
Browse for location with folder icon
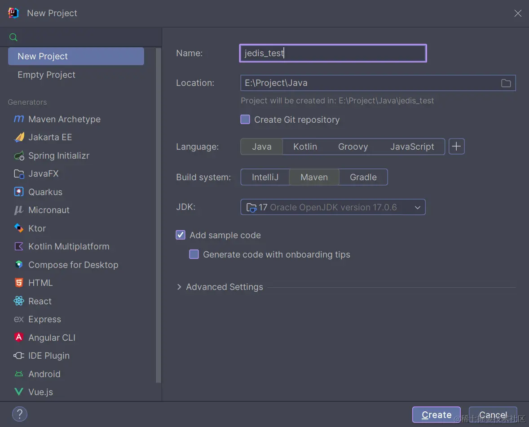pyautogui.click(x=506, y=83)
